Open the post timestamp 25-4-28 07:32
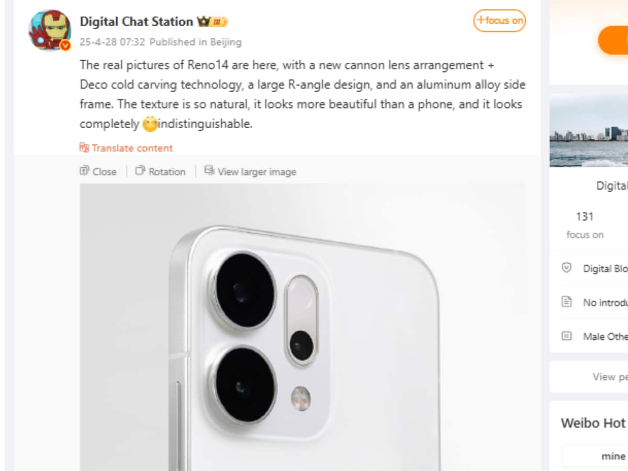The width and height of the screenshot is (628, 471). [x=112, y=42]
